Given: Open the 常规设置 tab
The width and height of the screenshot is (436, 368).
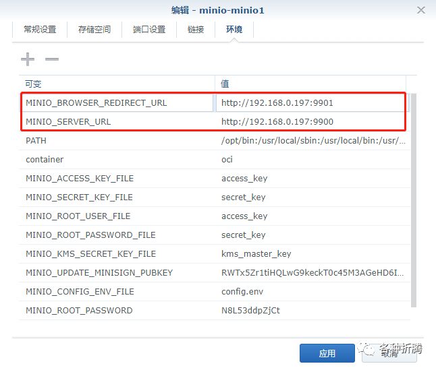Looking at the screenshot, I should pyautogui.click(x=40, y=29).
